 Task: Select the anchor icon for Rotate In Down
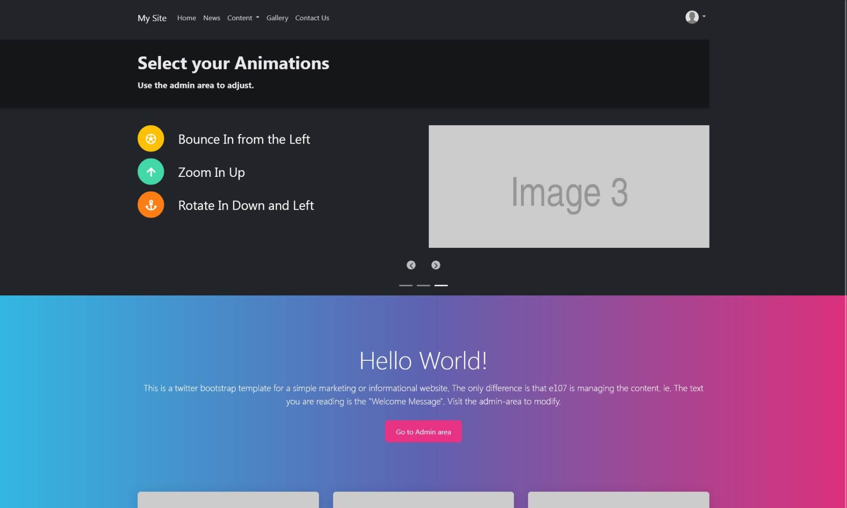(150, 204)
